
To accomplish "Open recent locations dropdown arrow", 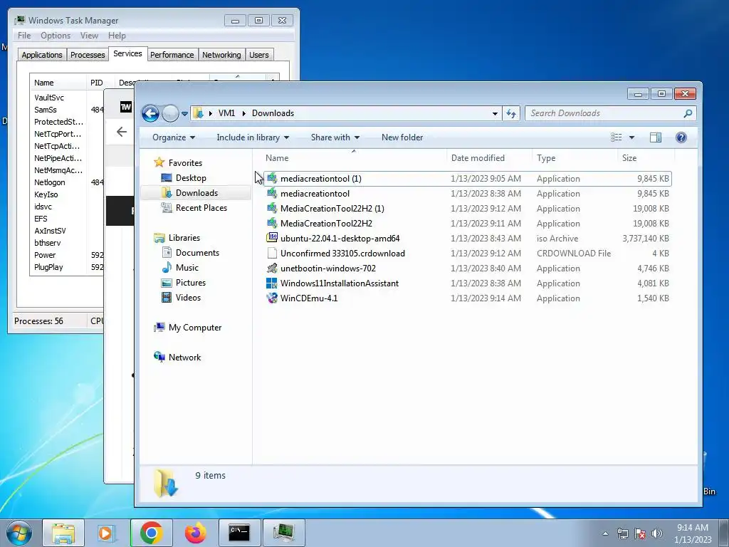I will point(184,113).
